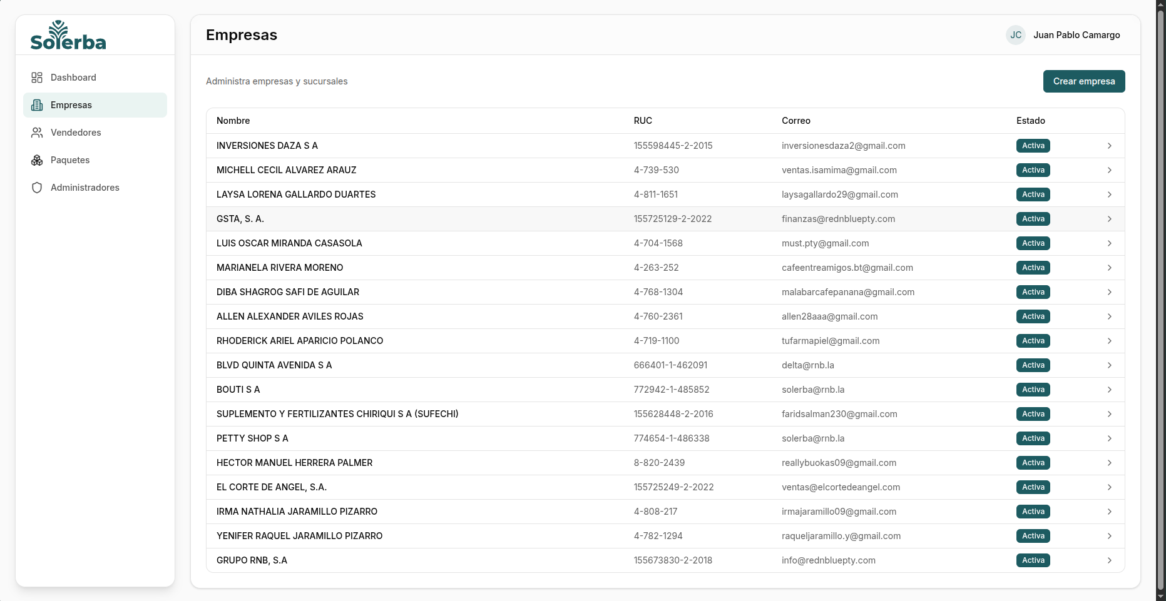
Task: Click the Vendedores people icon
Action: [x=37, y=133]
